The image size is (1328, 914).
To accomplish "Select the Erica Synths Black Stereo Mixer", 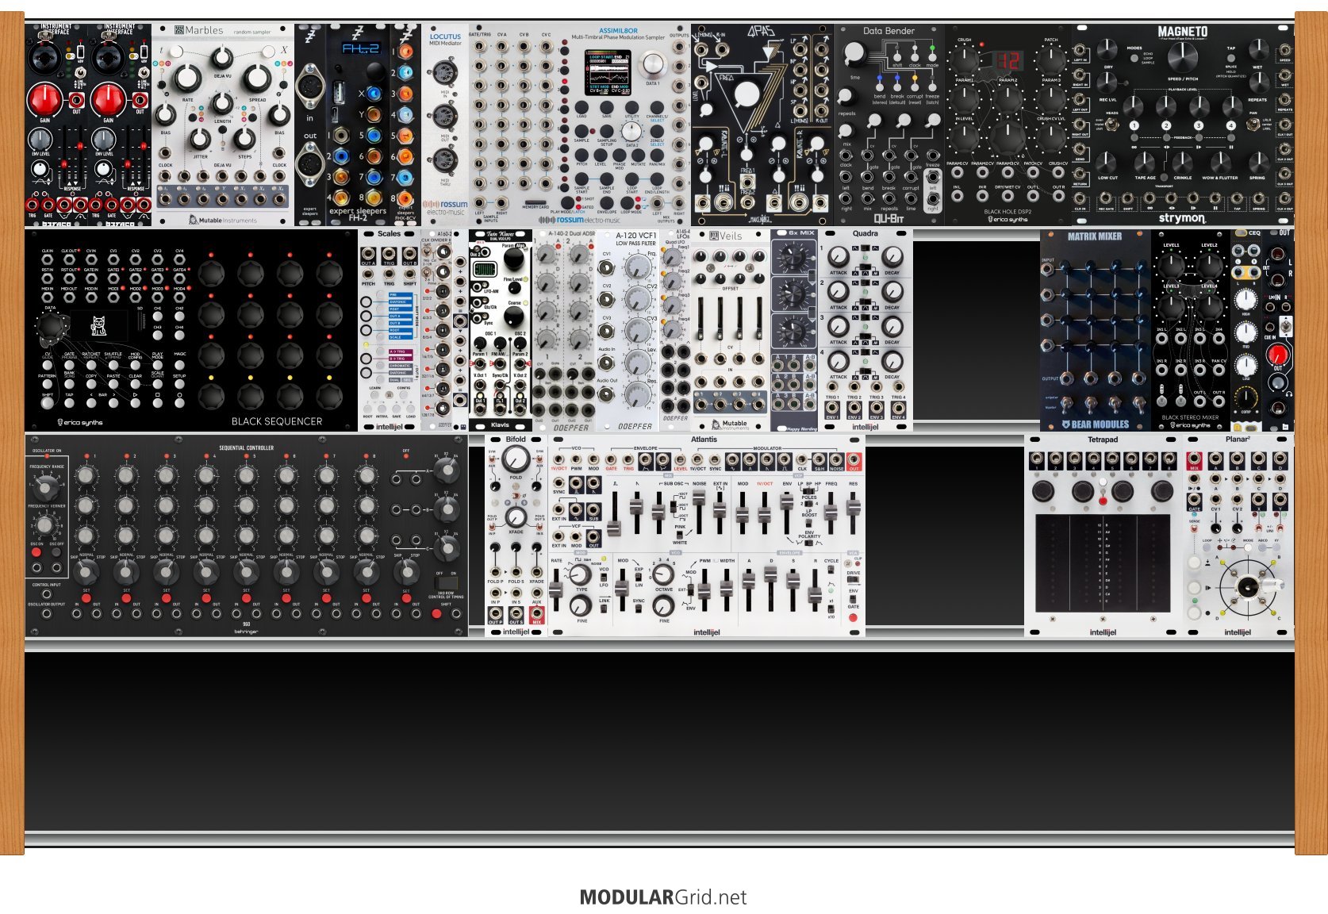I will click(x=1191, y=330).
